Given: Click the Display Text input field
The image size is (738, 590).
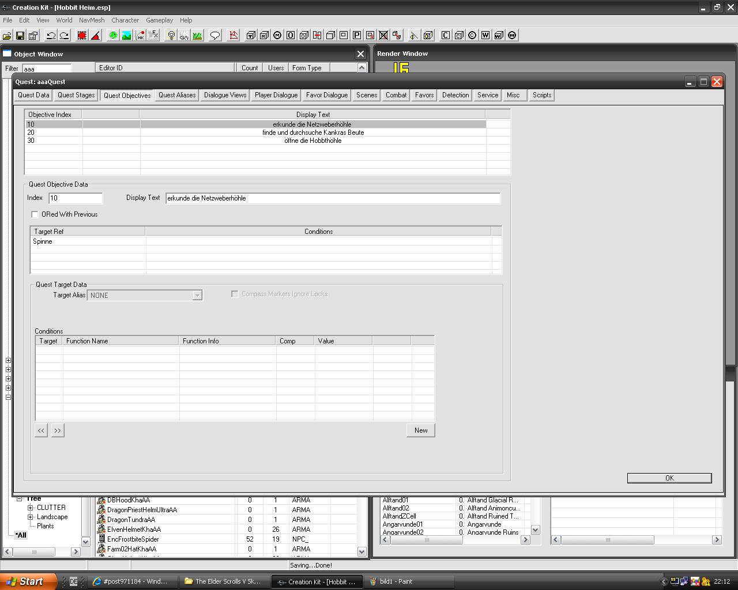Looking at the screenshot, I should [x=333, y=198].
